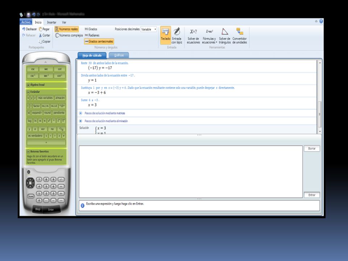This screenshot has width=348, height=261.
Task: Select Grados angle unit
Action: coord(91,29)
